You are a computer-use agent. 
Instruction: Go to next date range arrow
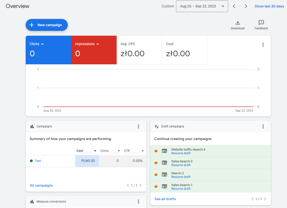pos(246,6)
